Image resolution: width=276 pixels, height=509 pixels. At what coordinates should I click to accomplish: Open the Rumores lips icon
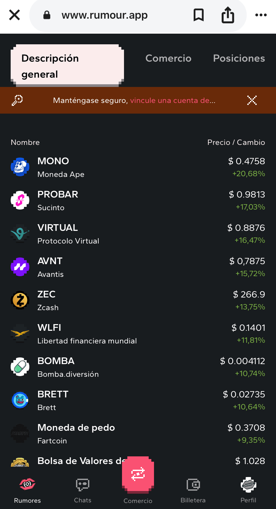click(x=27, y=485)
